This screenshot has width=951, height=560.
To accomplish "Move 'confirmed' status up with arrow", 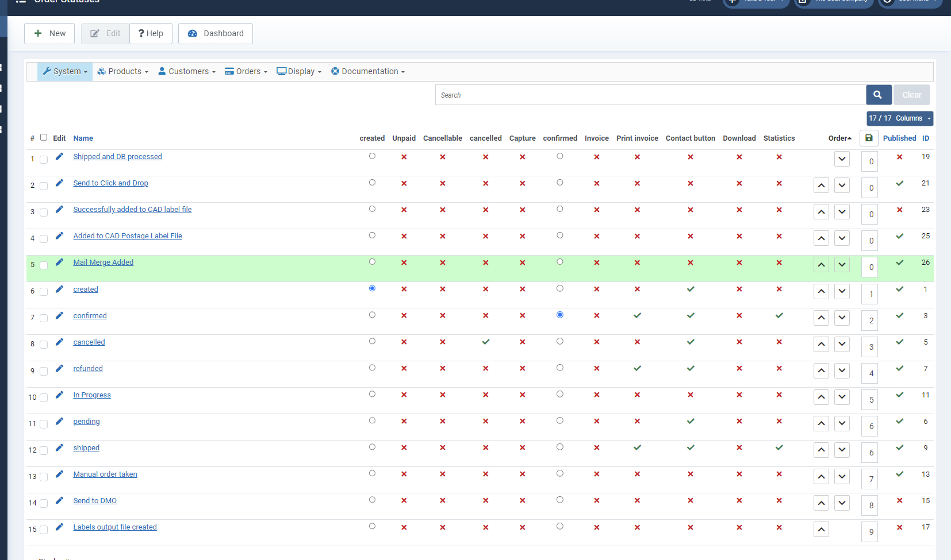I will (x=821, y=318).
